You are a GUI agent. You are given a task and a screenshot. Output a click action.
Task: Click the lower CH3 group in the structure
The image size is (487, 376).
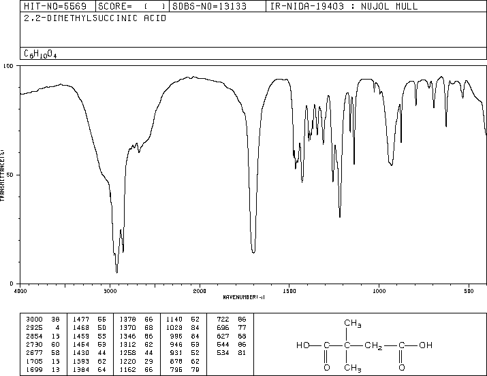(x=353, y=369)
